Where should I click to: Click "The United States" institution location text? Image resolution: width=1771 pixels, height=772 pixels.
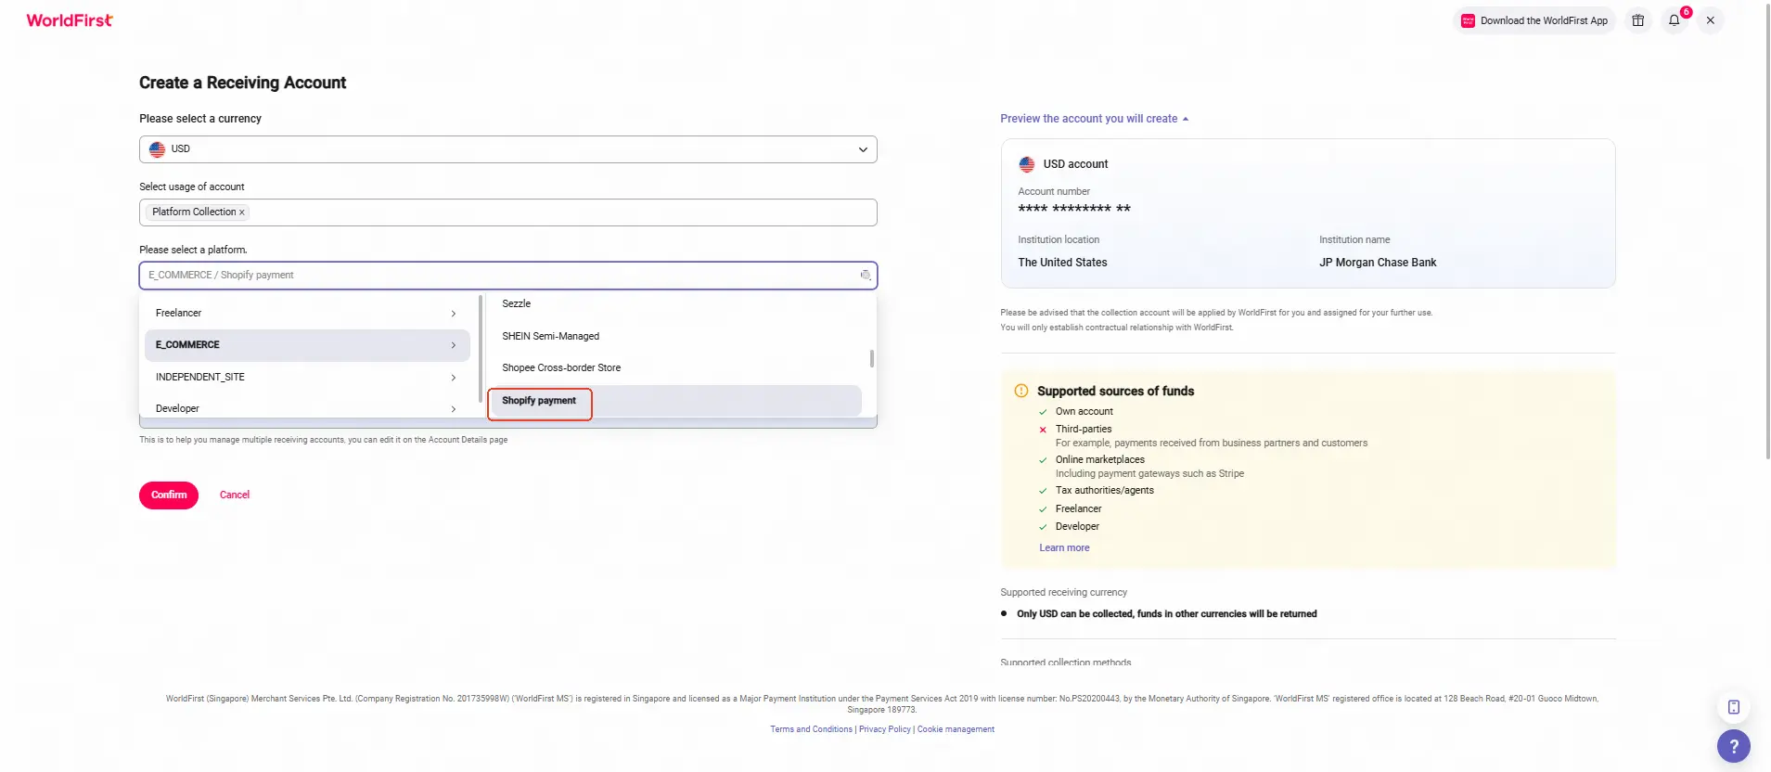point(1062,264)
